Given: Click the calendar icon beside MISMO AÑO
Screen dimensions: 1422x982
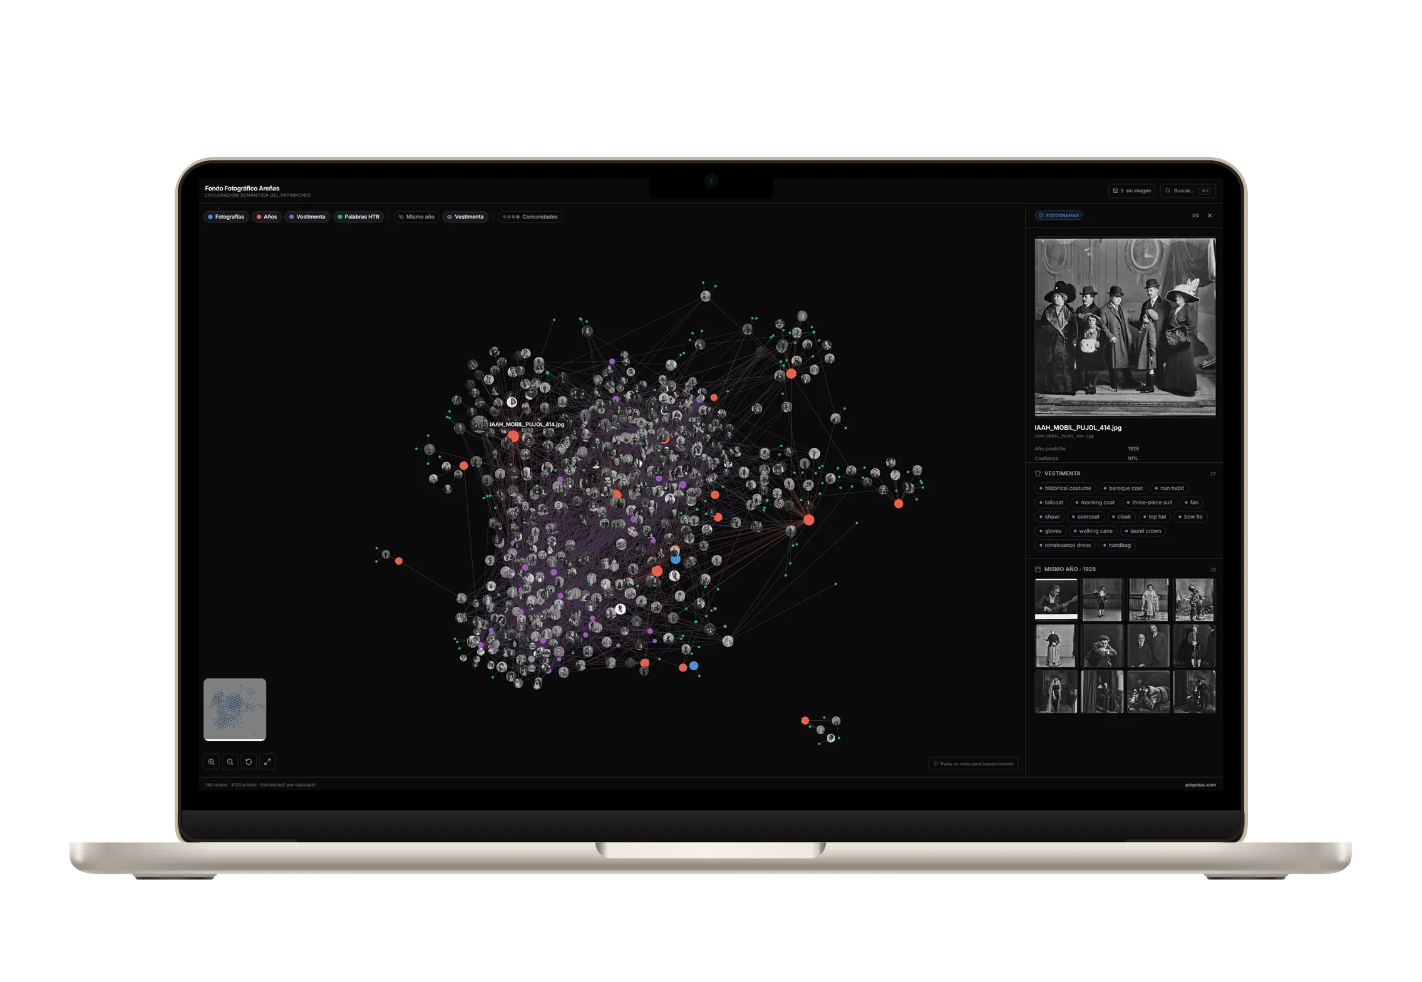Looking at the screenshot, I should coord(1038,569).
